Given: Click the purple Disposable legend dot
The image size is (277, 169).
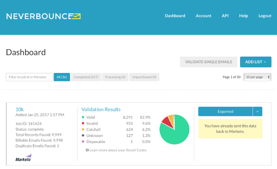Looking at the screenshot, I should point(83,142).
